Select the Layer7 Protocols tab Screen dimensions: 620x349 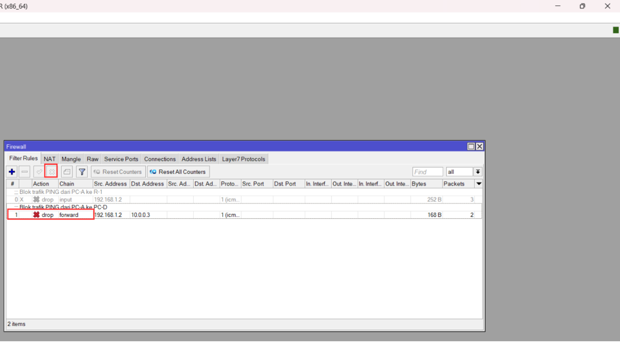click(x=243, y=159)
